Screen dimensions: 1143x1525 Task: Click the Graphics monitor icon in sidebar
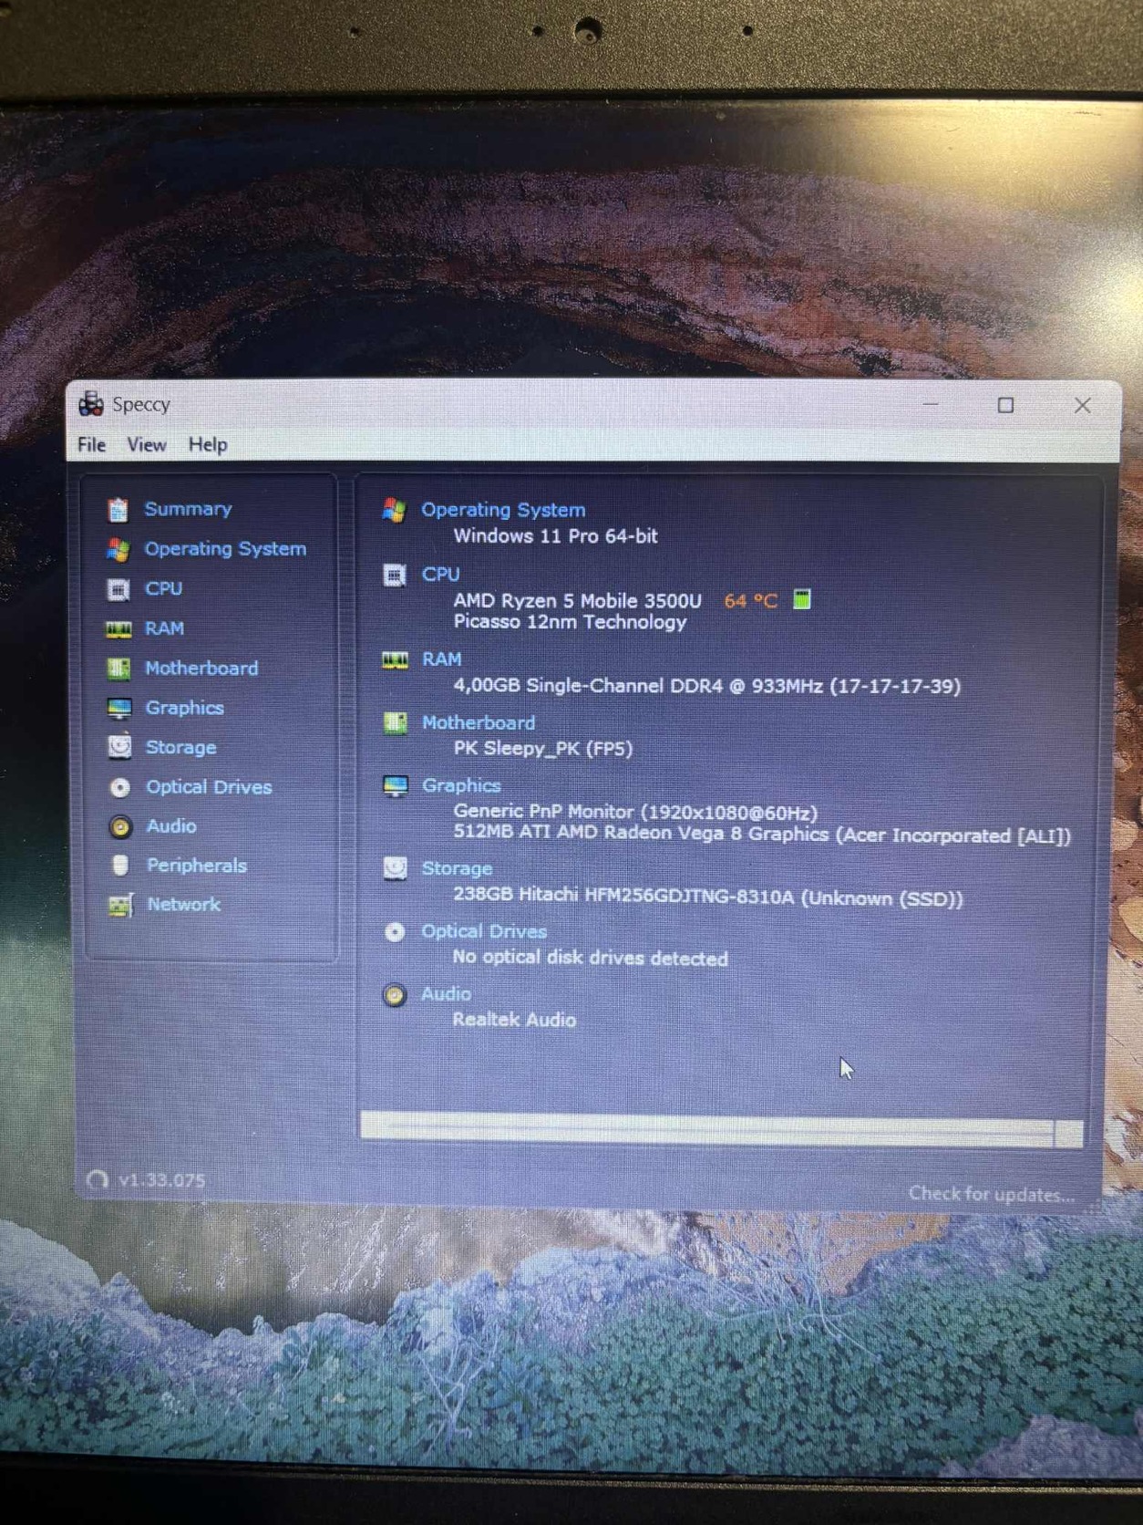click(x=119, y=709)
